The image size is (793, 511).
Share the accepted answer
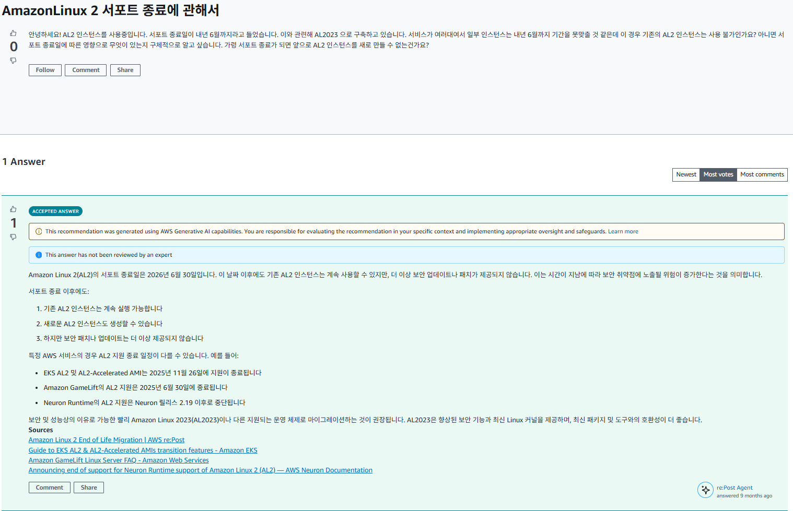[89, 488]
